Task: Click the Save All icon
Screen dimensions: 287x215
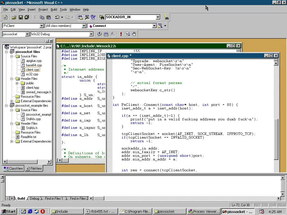Action: (27, 17)
